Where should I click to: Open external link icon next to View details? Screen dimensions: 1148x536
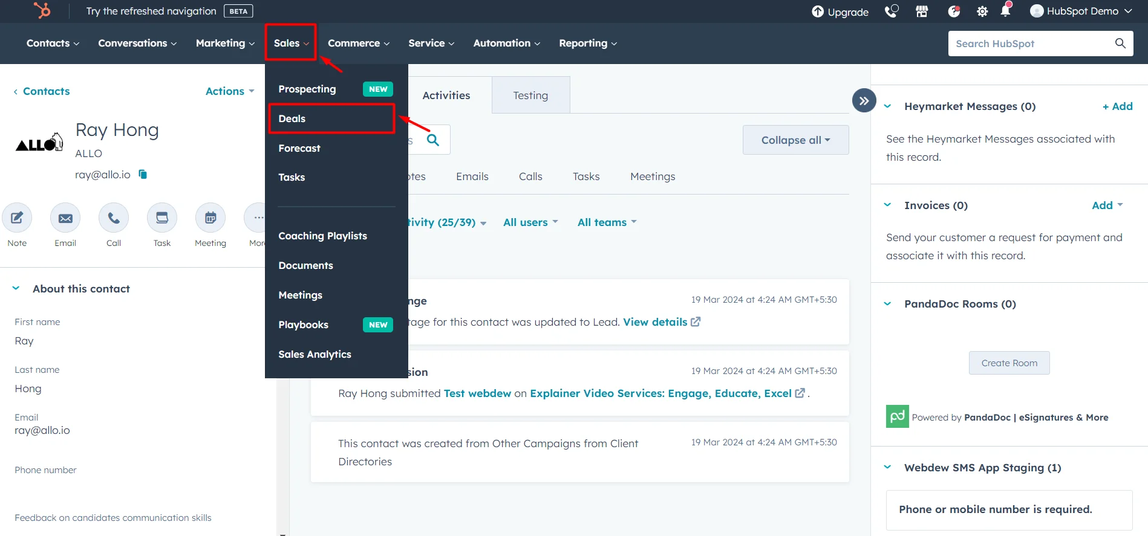[696, 322]
